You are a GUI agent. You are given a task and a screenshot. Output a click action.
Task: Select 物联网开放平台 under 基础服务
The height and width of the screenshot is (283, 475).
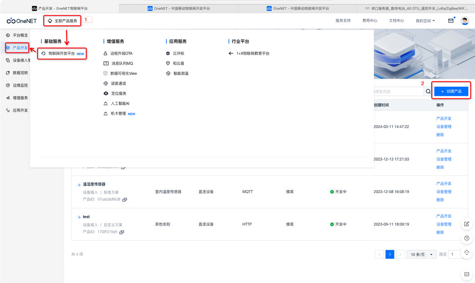tap(62, 54)
